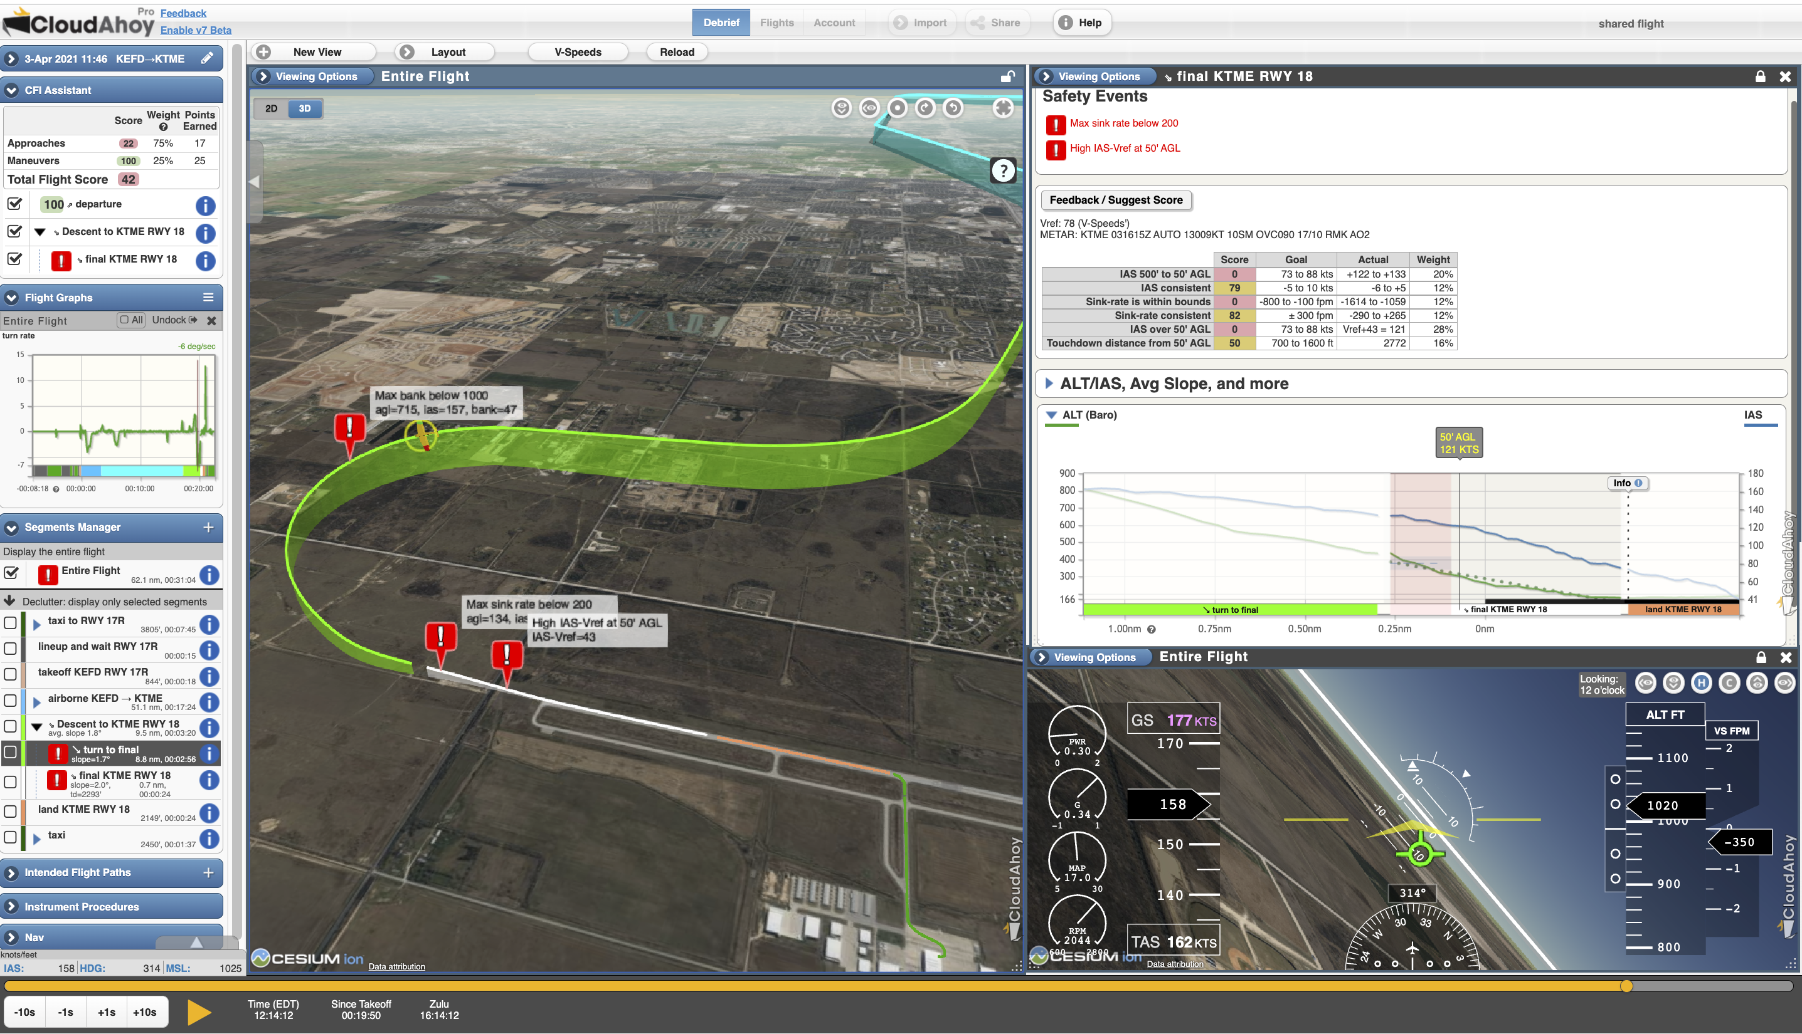Screen dimensions: 1802x1034
Task: Collapse Descent to KTME RWY 18 in CFI Assistant
Action: [x=40, y=232]
